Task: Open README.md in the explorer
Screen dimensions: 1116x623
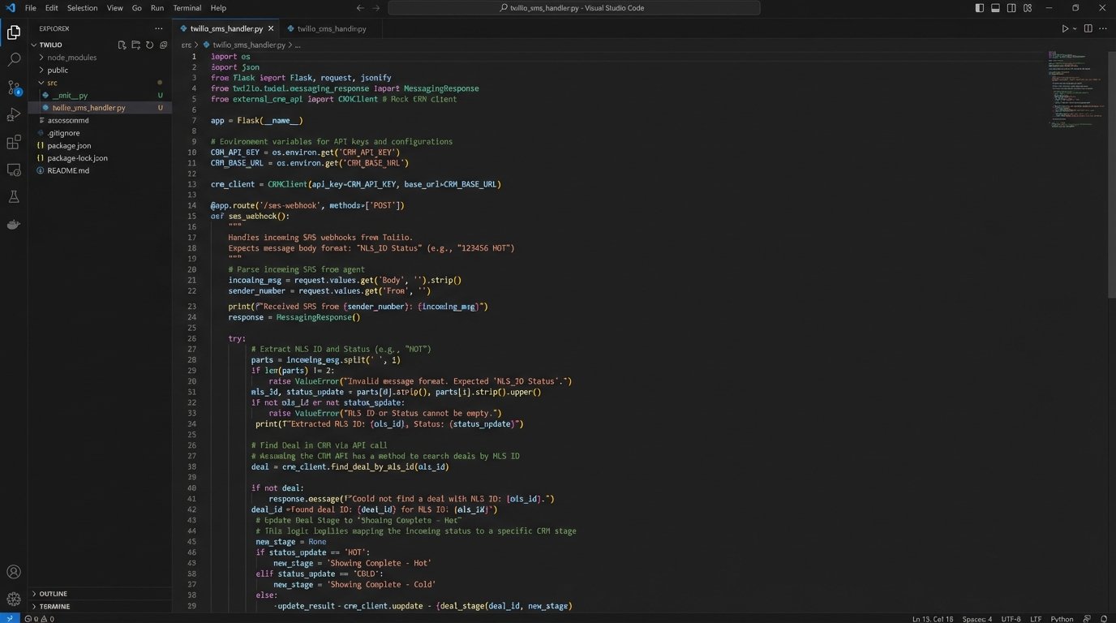Action: (x=68, y=170)
